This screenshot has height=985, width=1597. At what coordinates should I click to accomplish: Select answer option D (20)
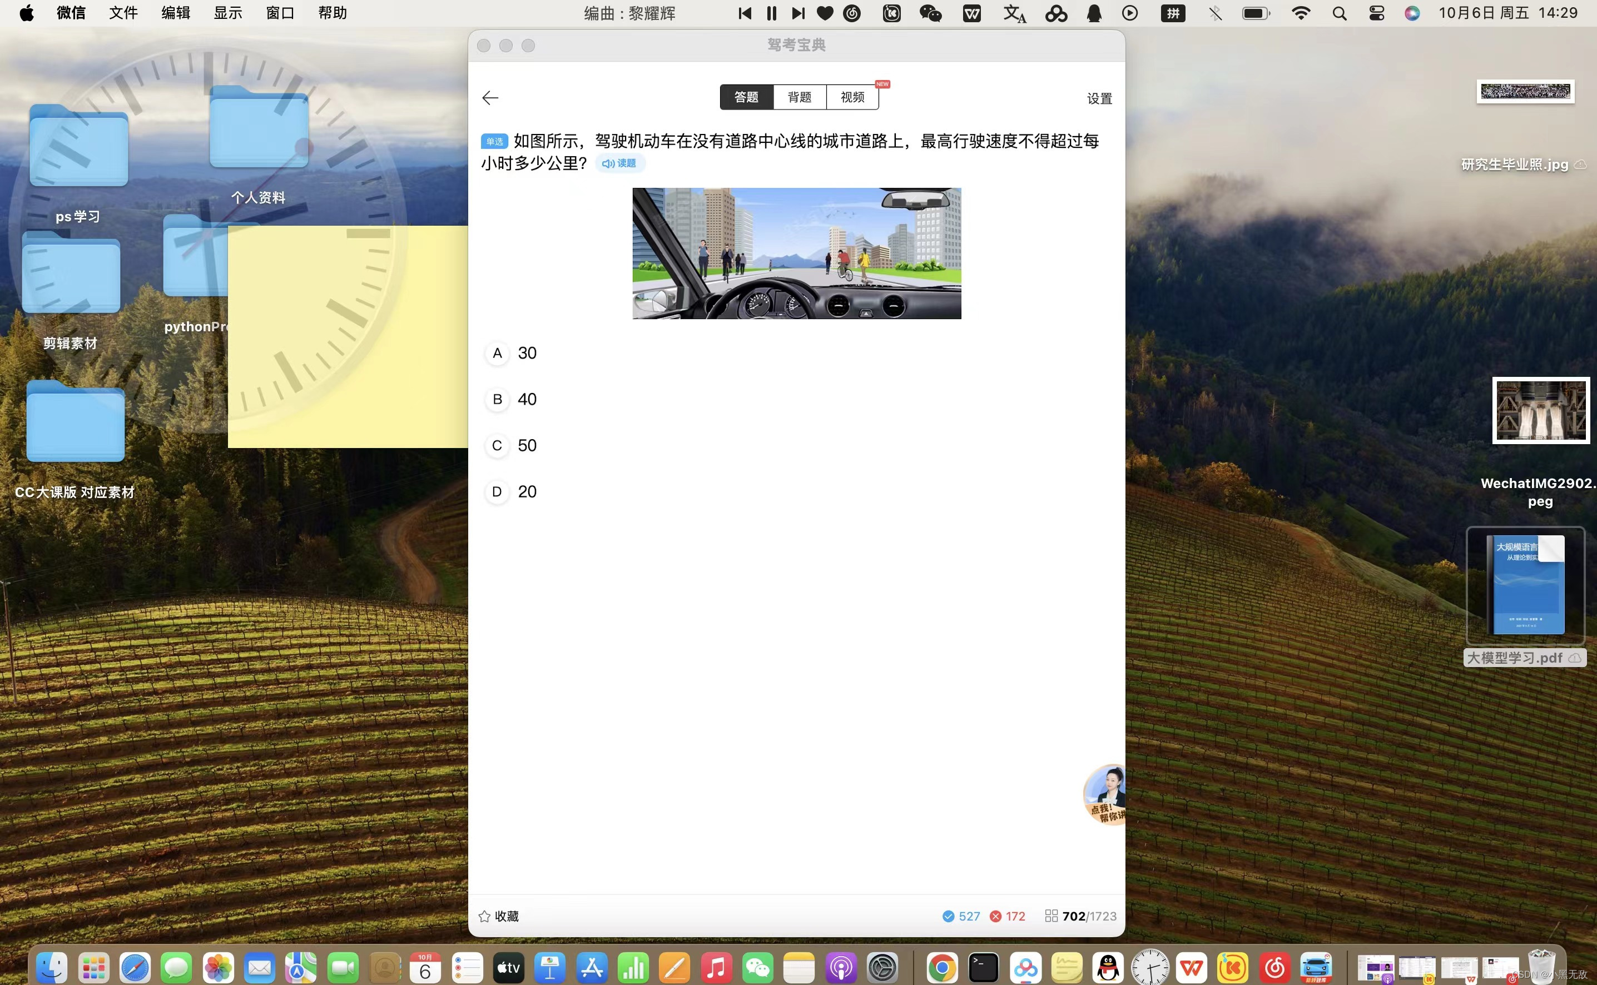point(511,492)
